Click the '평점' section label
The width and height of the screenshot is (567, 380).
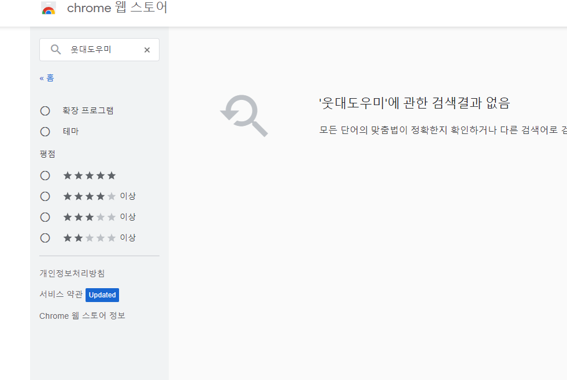click(47, 154)
